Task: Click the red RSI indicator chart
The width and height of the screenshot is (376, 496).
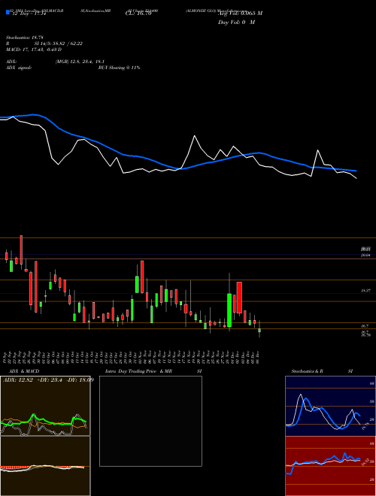Action: tap(330, 466)
